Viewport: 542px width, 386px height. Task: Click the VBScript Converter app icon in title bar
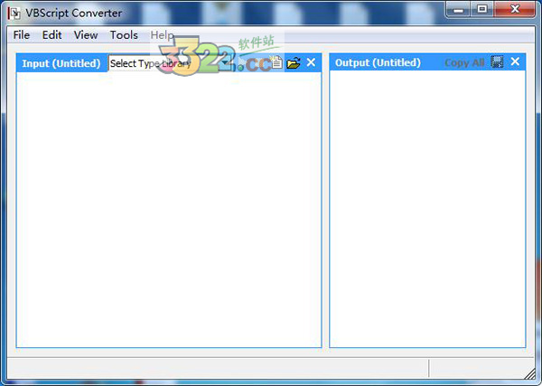tap(14, 14)
